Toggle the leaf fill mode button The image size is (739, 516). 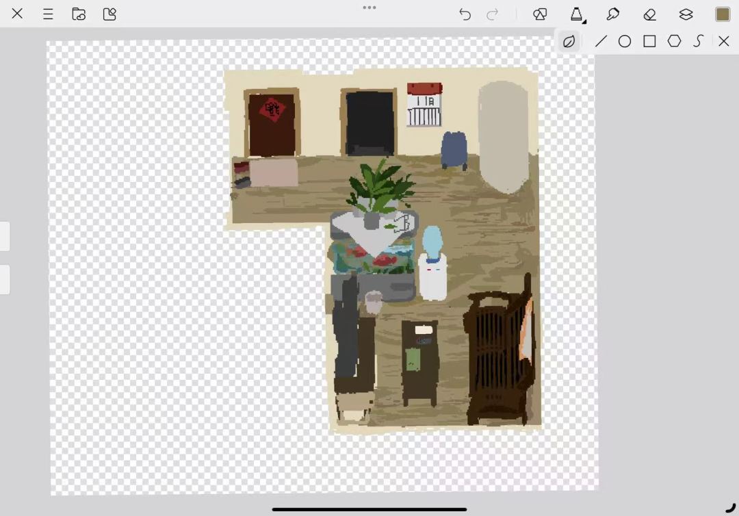569,42
